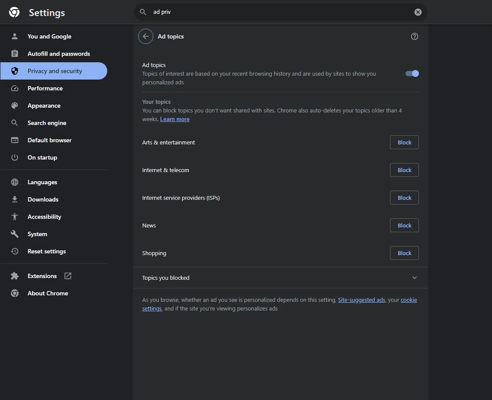Turn off the Ad topics toggle

pyautogui.click(x=412, y=74)
